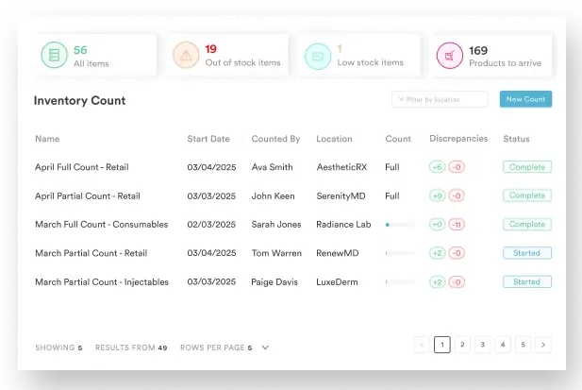Click Radiance Lab count progress bar
The width and height of the screenshot is (582, 390).
tap(400, 225)
